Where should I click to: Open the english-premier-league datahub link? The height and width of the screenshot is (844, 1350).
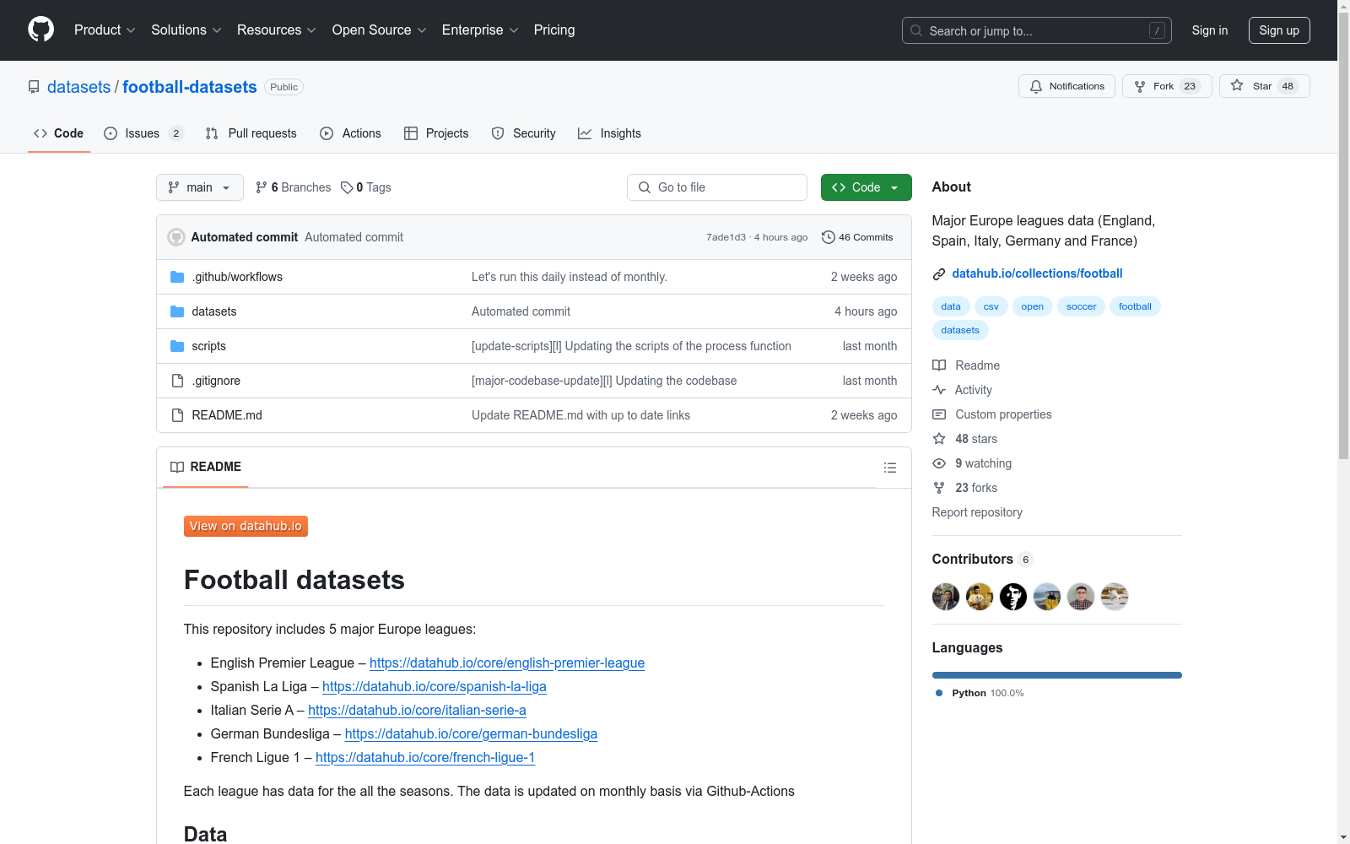point(507,663)
